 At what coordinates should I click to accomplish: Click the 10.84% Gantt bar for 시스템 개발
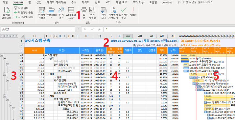tap(208, 55)
